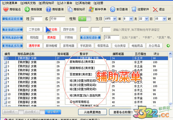Select 通用字库 word library
173x120 pixels.
pos(34,46)
